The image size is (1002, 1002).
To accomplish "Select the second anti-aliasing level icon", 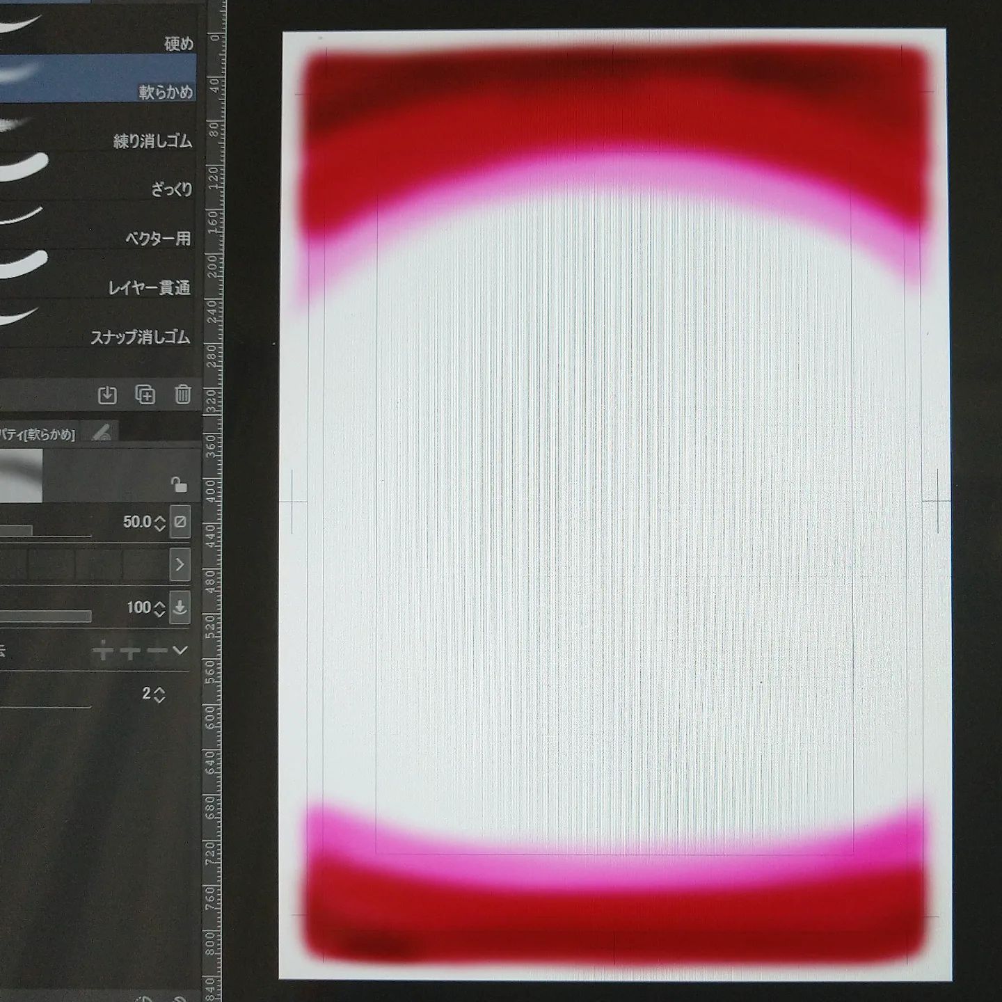I will click(130, 651).
